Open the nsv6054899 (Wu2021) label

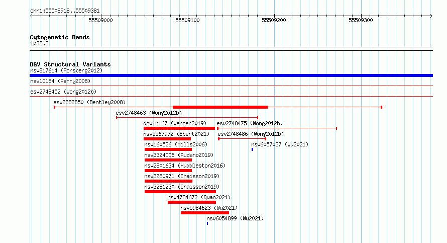pos(235,218)
